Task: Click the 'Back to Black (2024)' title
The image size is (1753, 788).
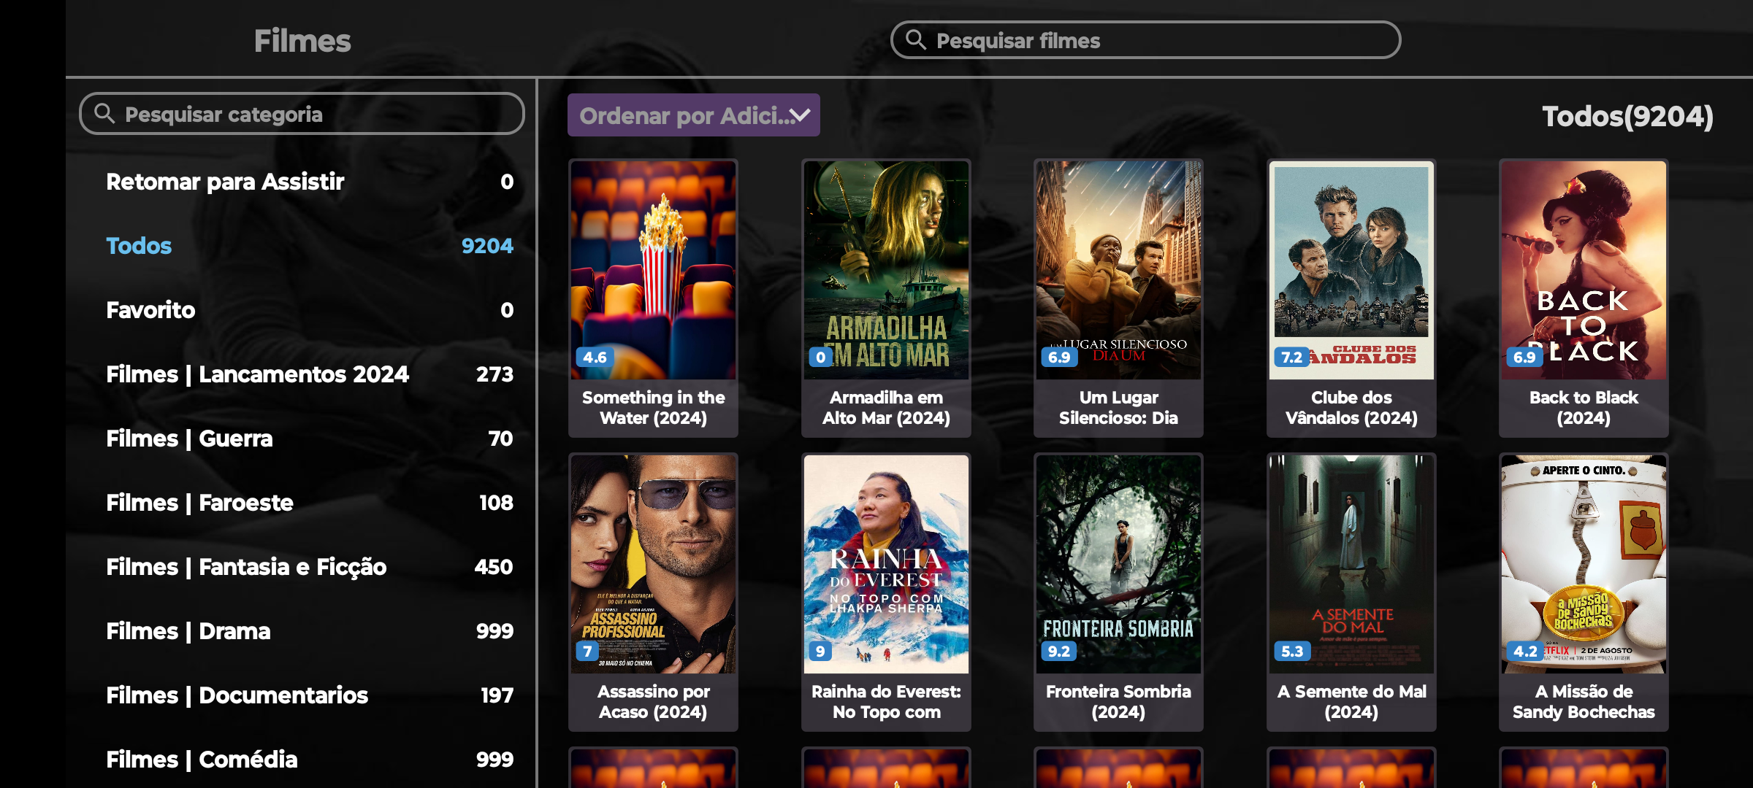Action: coord(1584,408)
